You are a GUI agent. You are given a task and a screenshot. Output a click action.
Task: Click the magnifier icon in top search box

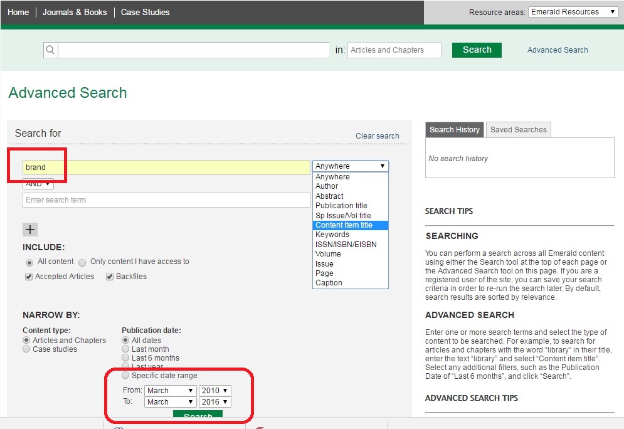50,50
